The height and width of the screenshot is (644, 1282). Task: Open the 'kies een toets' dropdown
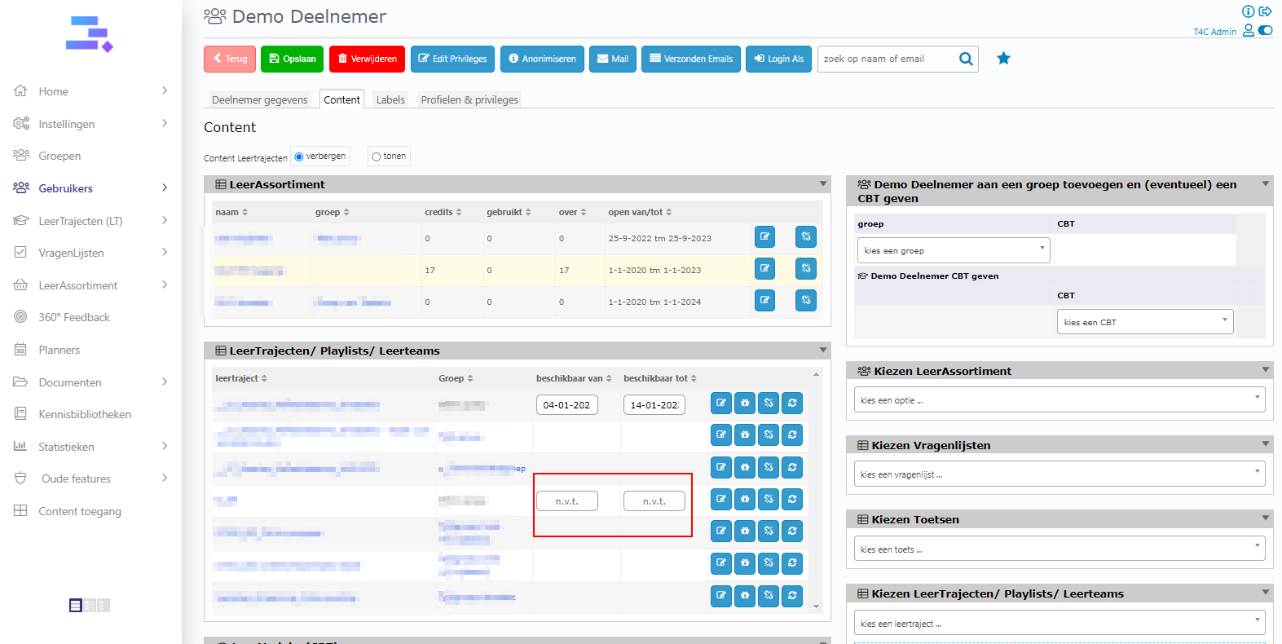coord(1059,549)
